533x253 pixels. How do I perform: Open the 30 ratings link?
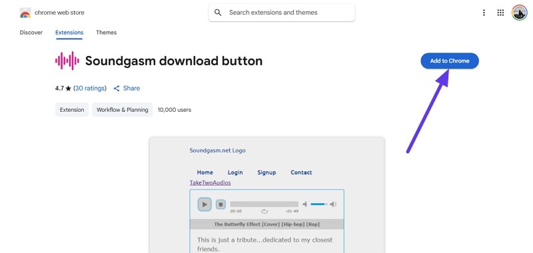coord(90,89)
